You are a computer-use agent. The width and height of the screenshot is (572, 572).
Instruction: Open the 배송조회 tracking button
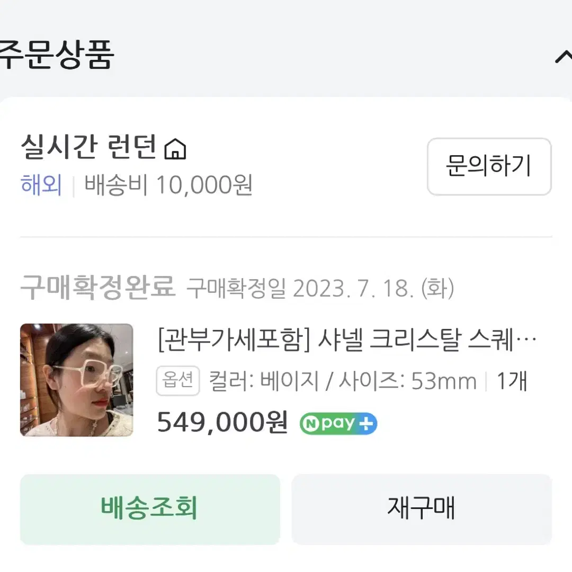tap(150, 510)
